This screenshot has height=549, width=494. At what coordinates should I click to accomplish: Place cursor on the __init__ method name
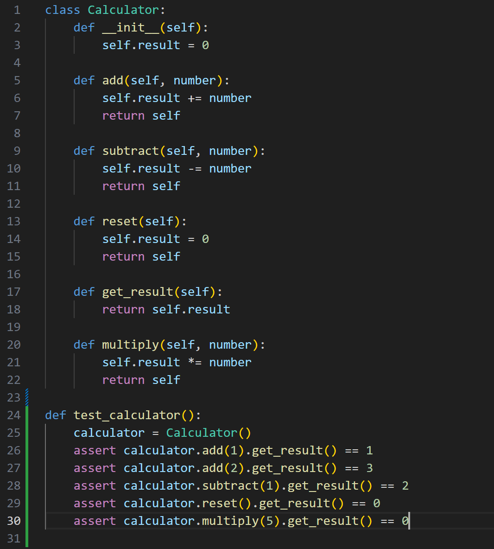[131, 27]
